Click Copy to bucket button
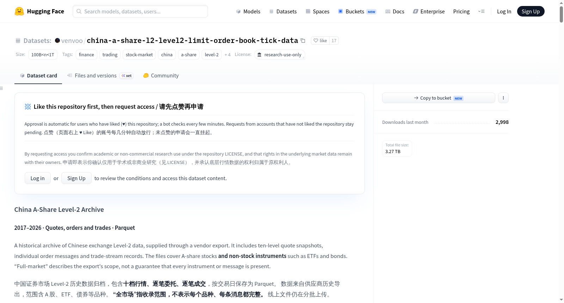 pyautogui.click(x=439, y=98)
